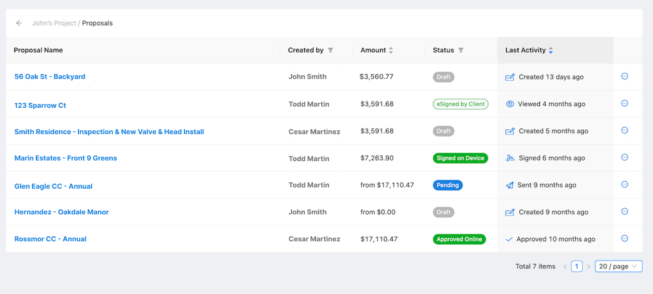Click created icon in Smith Residence row
The height and width of the screenshot is (294, 653).
(510, 131)
